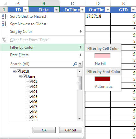Select row 1 header
The height and width of the screenshot is (139, 136).
[4, 10]
